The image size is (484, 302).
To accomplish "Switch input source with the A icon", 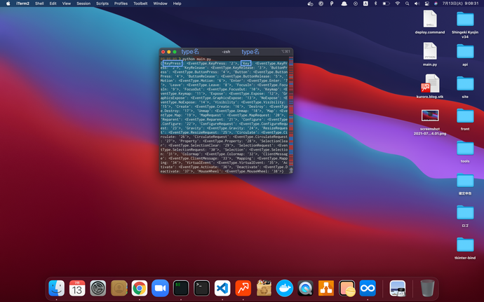I will click(365, 4).
